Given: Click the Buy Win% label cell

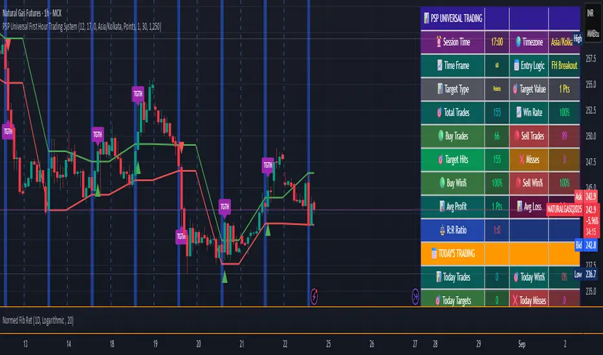Looking at the screenshot, I should [453, 183].
